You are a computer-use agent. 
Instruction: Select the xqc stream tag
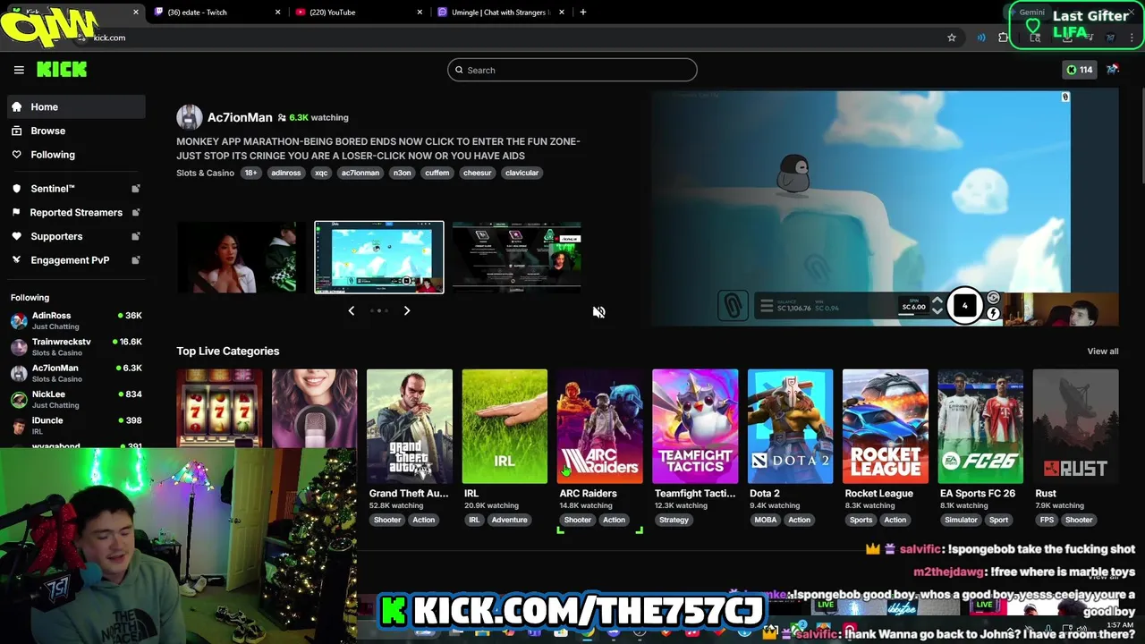[x=321, y=173]
